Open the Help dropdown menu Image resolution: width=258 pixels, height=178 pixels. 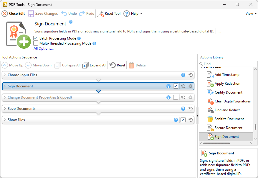[x=133, y=14]
